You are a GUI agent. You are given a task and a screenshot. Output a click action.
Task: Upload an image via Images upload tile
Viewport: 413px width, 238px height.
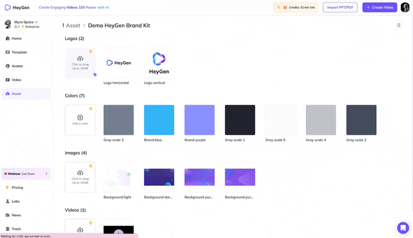click(80, 177)
